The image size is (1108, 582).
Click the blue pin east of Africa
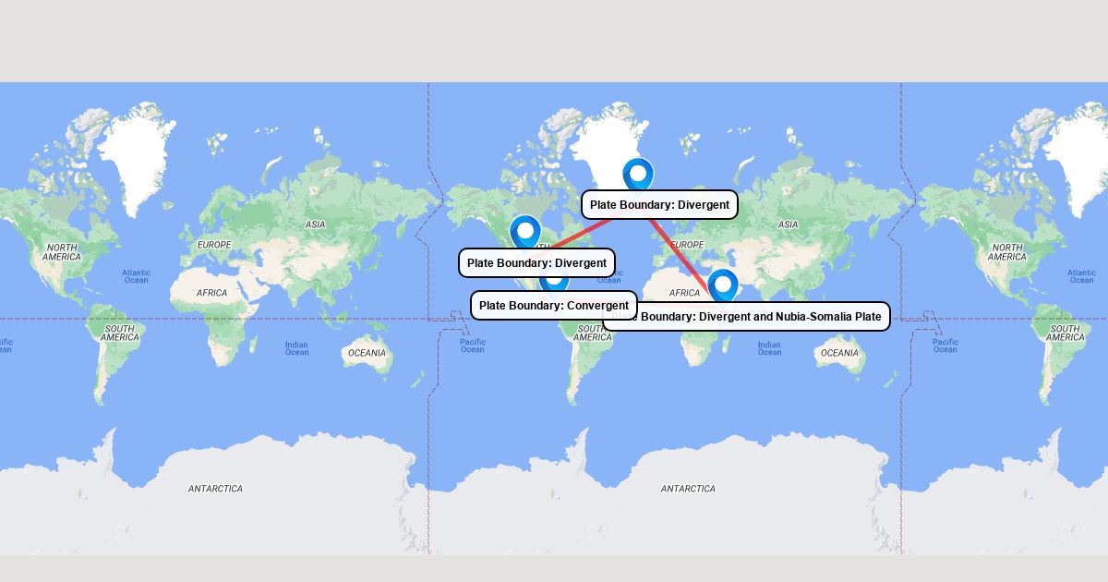point(723,285)
